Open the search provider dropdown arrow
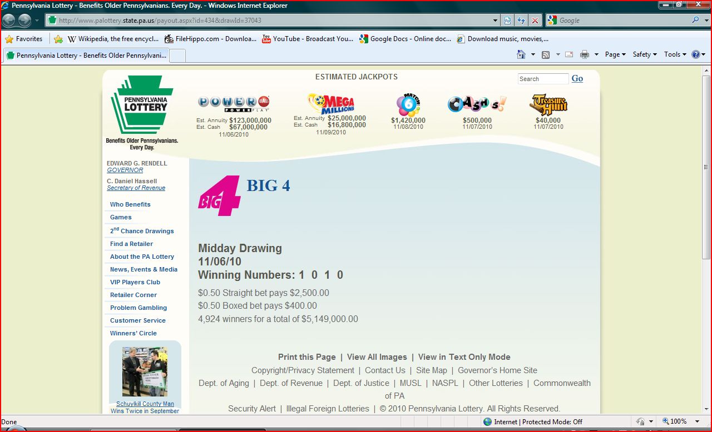The width and height of the screenshot is (712, 432). pos(706,21)
